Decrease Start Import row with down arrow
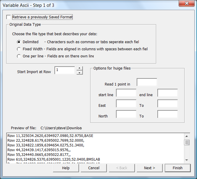The image size is (197, 179). [79, 72]
